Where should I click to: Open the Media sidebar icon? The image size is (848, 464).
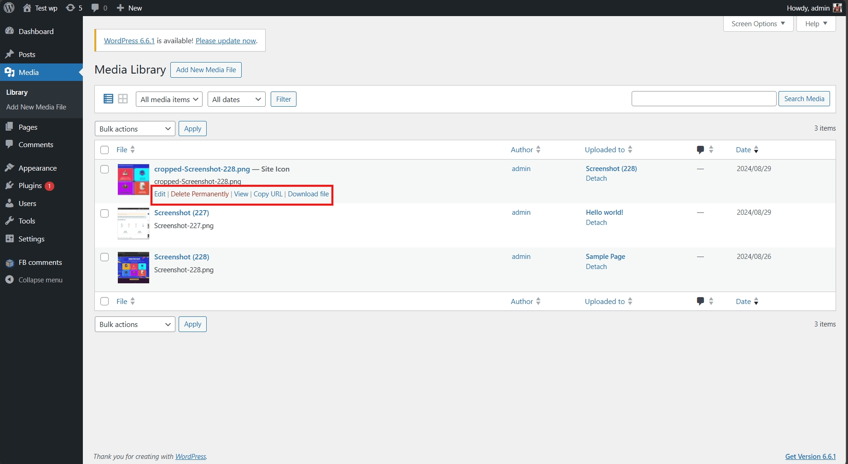pos(10,72)
